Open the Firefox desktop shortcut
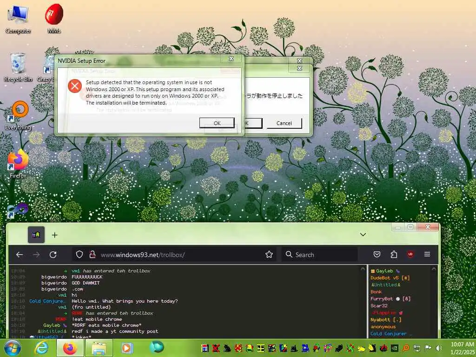476x357 pixels. [18, 164]
